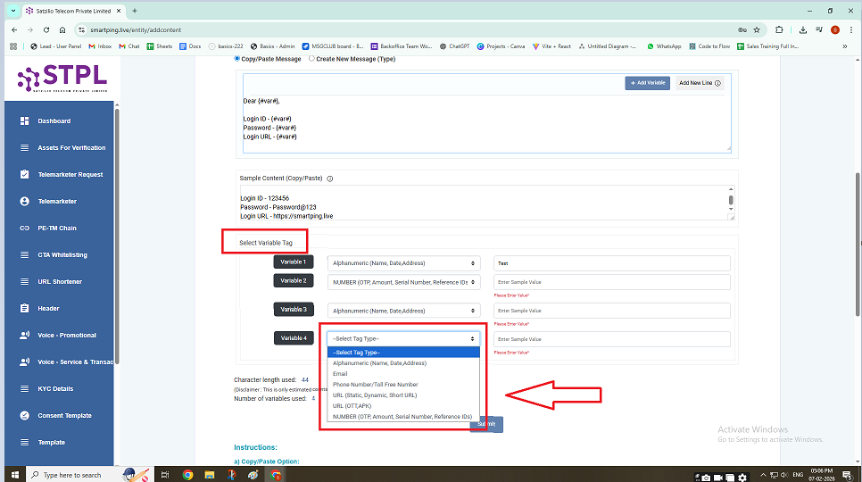This screenshot has width=862, height=482.
Task: Choose Phone Number/Toll Free Number option
Action: tap(375, 385)
